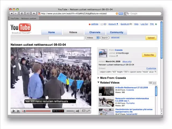Click the main video frame
This screenshot has height=129, width=172.
51,78
